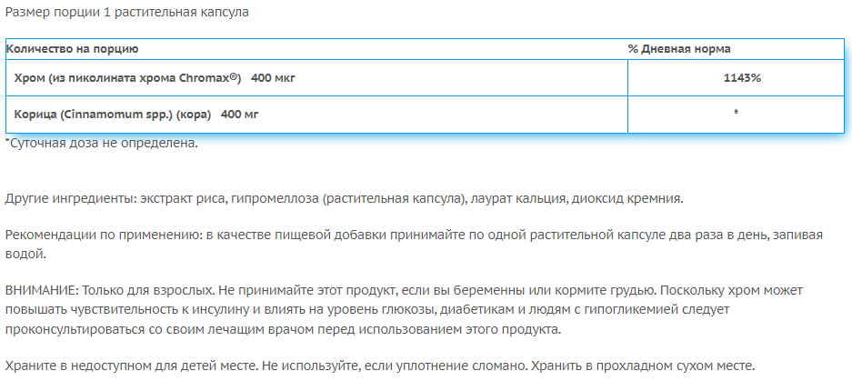Click the "Хром" word in first row

[x=29, y=78]
